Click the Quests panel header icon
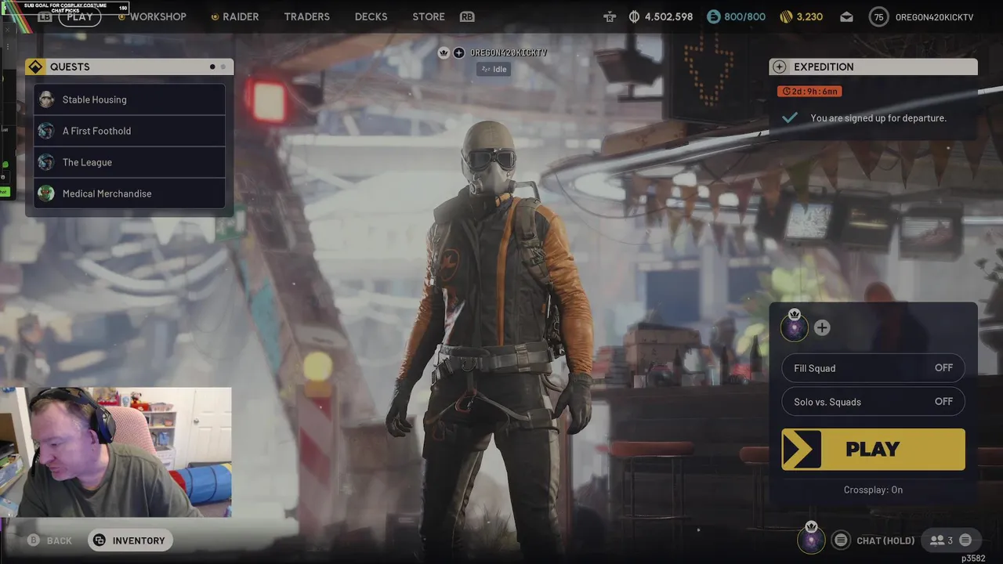The image size is (1003, 564). [35, 67]
